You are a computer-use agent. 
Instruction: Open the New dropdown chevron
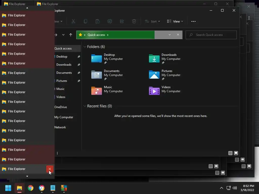(61, 21)
